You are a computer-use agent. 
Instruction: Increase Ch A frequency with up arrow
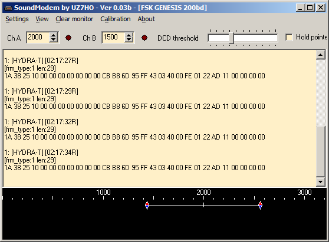click(54, 35)
